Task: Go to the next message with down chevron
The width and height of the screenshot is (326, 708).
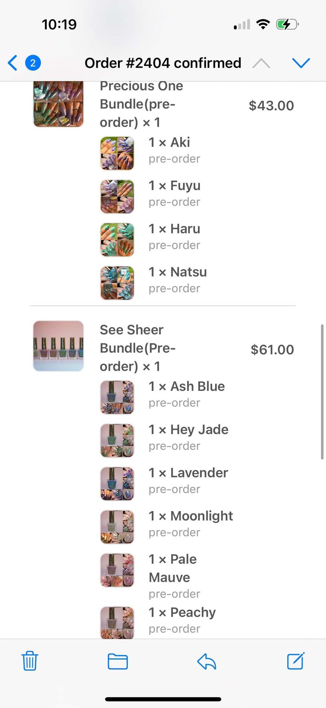Action: [x=301, y=63]
